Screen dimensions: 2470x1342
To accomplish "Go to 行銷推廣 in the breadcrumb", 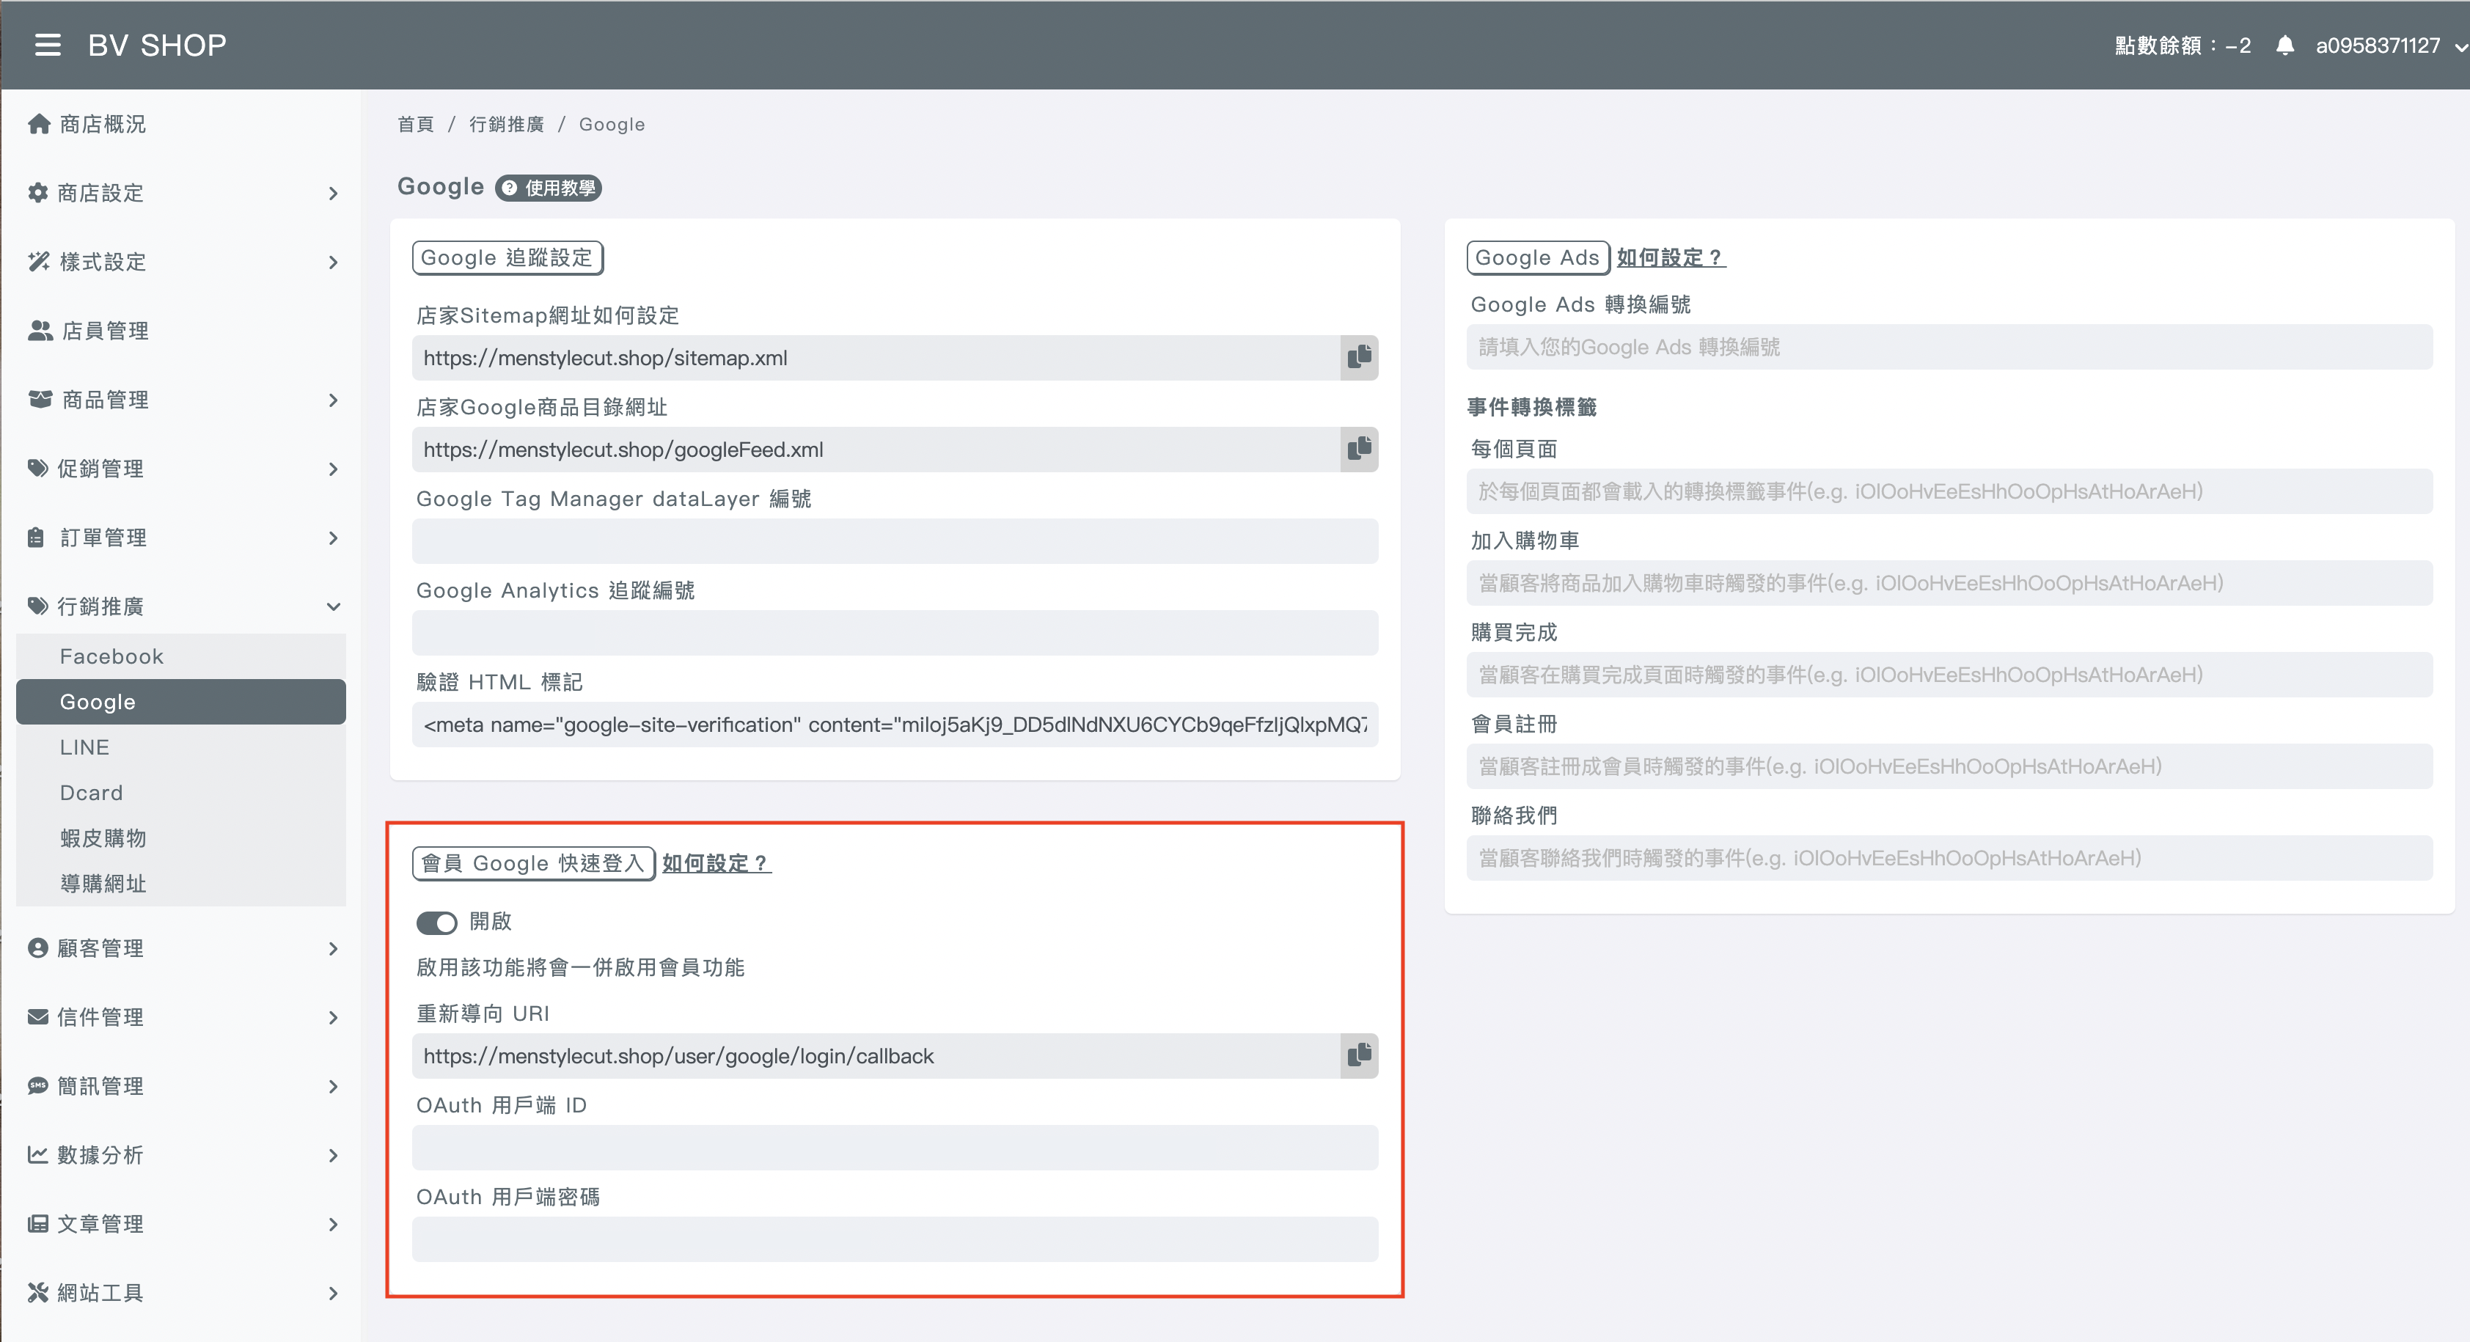I will pyautogui.click(x=506, y=125).
